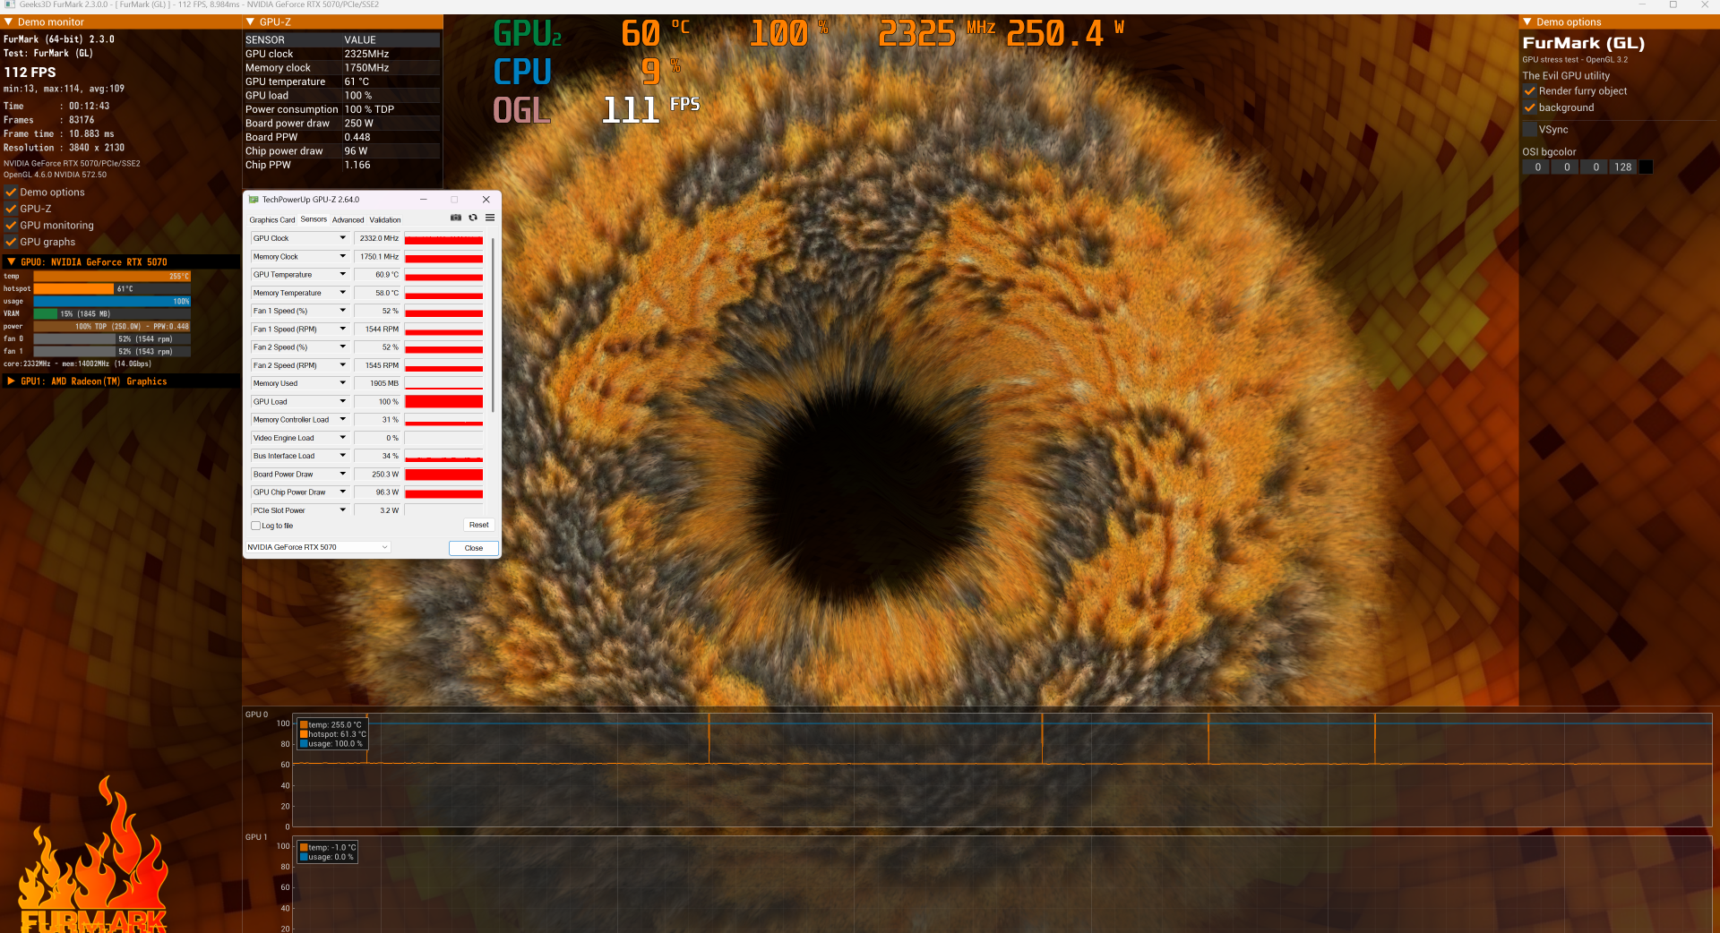Screen dimensions: 1720x933
Task: Collapse the Demo monitor panel triangle
Action: 8,21
